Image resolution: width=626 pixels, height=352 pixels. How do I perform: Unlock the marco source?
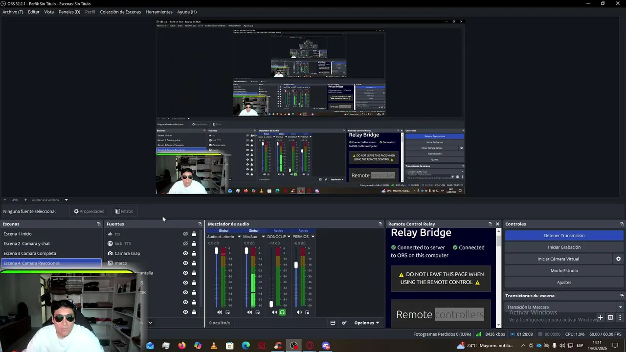[194, 263]
